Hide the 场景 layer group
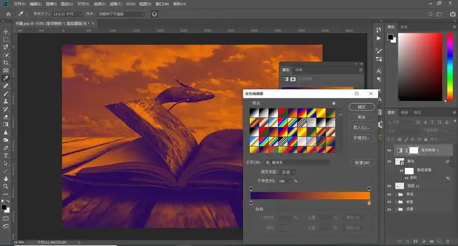Screen dimensions: 458x246 coord(389,210)
